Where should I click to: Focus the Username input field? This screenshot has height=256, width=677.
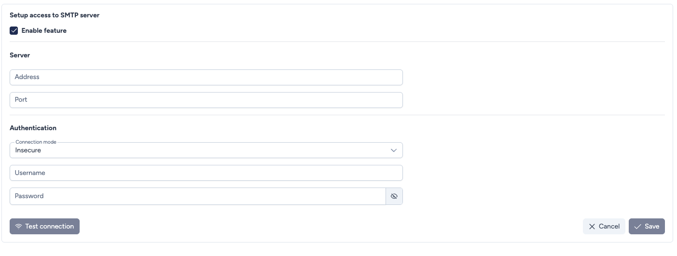pos(206,173)
